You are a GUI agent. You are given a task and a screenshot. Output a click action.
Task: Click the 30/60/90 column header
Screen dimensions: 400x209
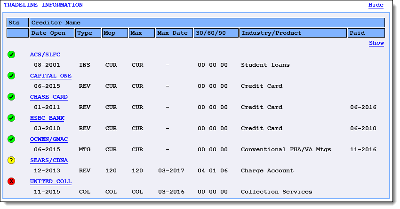pyautogui.click(x=216, y=33)
